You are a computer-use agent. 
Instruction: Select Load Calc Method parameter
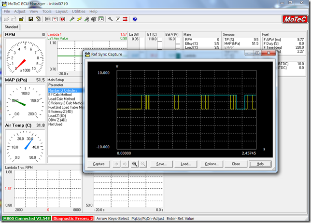pyautogui.click(x=62, y=99)
